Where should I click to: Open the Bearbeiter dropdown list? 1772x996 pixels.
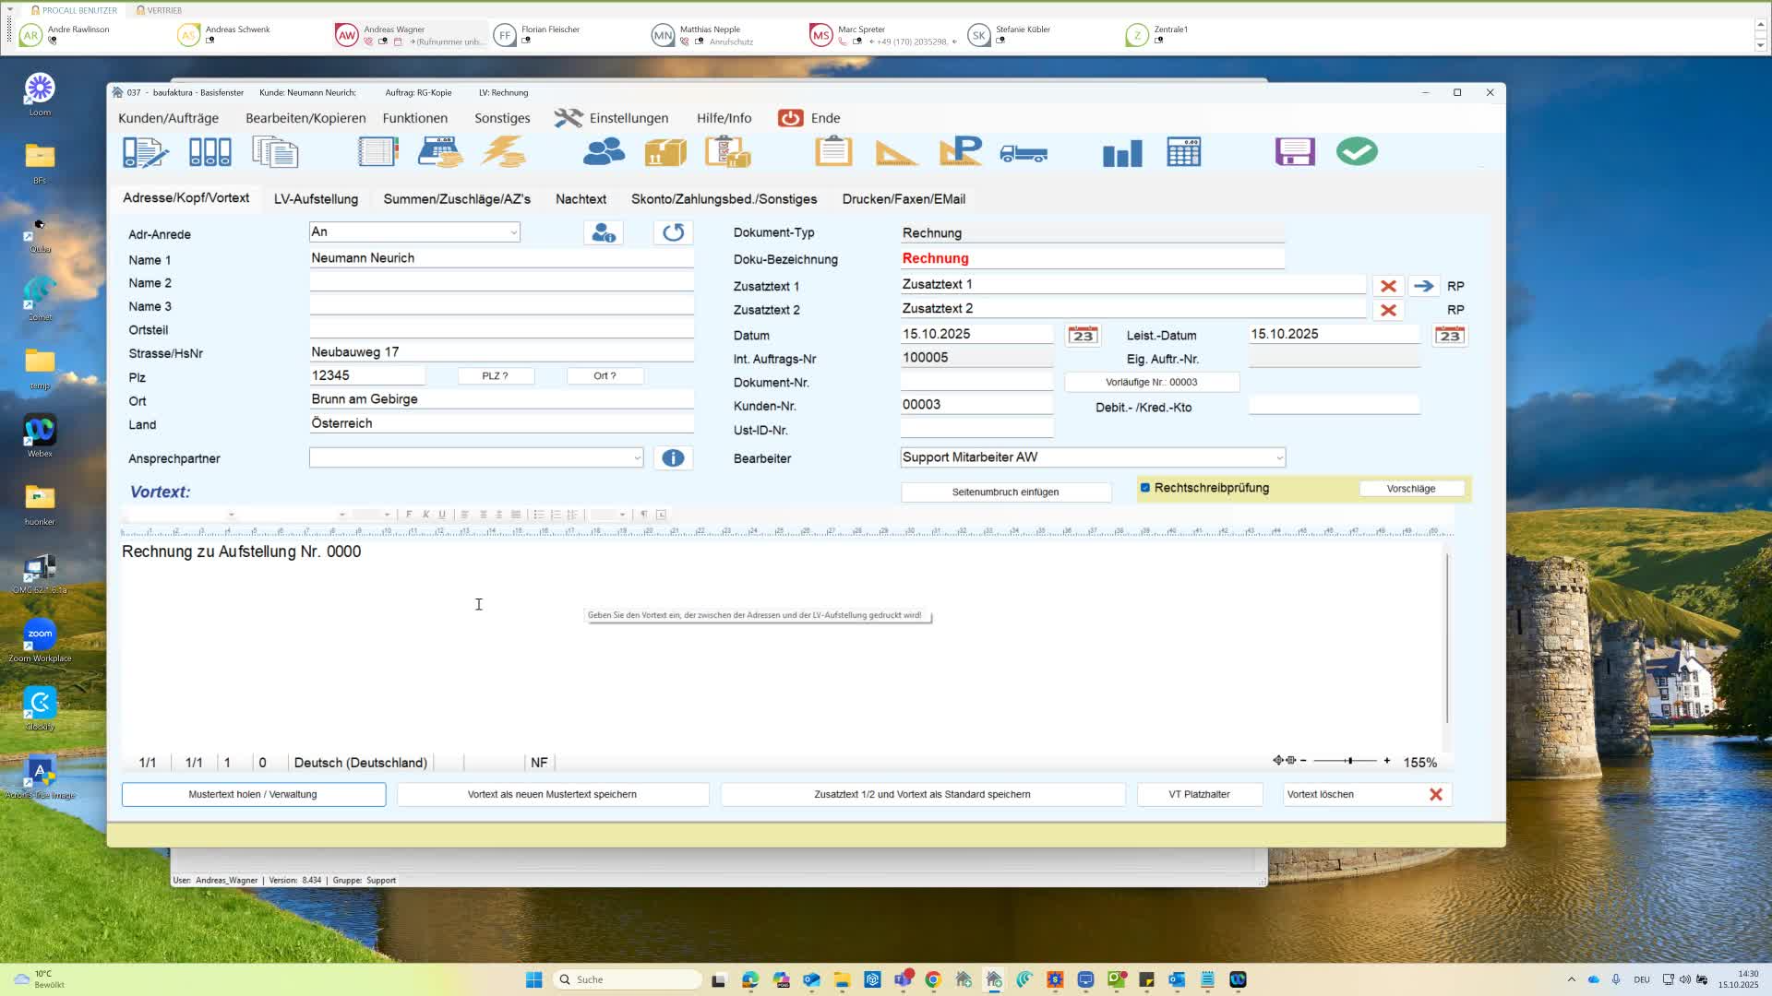coord(1278,458)
